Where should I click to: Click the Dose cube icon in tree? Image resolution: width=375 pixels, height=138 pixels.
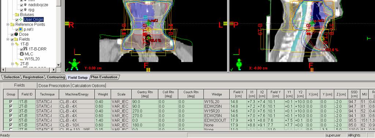click(x=16, y=34)
